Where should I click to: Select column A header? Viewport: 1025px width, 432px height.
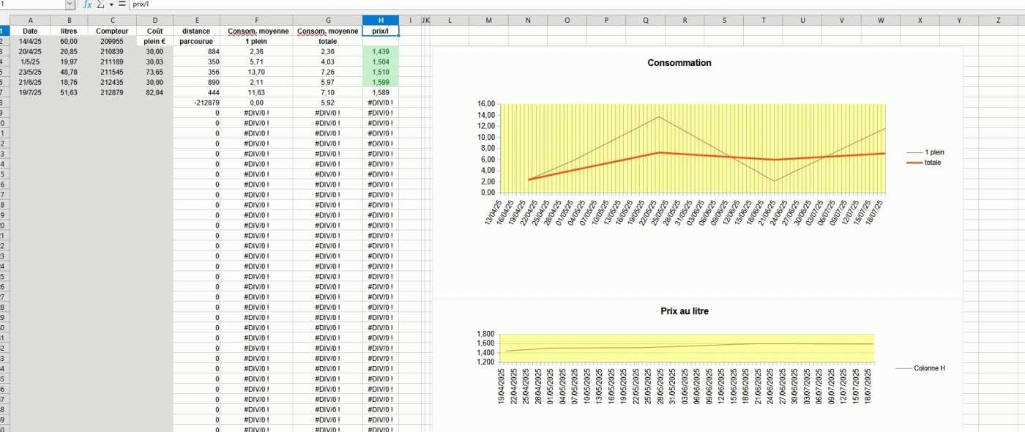30,20
